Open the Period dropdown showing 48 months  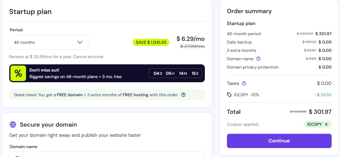click(x=49, y=42)
